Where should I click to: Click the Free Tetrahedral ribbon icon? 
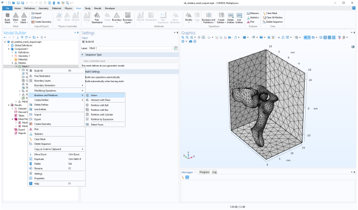pos(97,18)
